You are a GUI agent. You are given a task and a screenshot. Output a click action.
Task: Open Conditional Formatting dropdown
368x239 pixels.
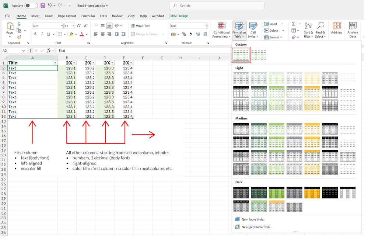221,30
